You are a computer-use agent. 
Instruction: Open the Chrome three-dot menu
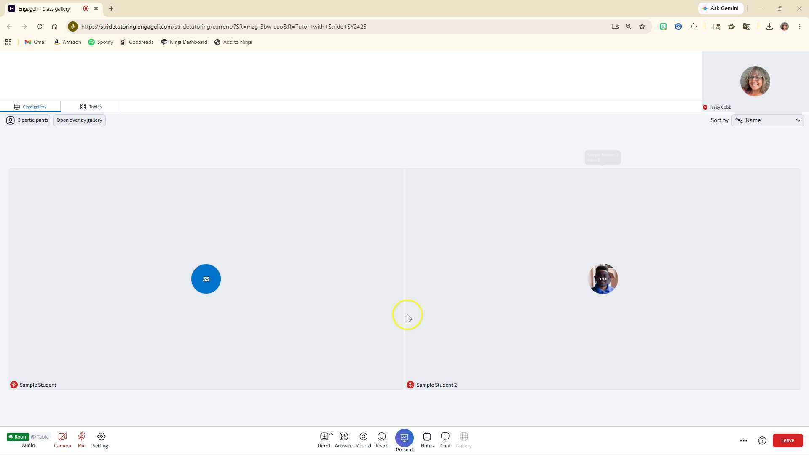coord(800,27)
